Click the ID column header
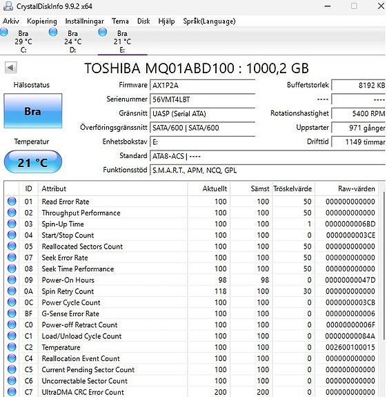This screenshot has height=397, width=387. coord(28,188)
